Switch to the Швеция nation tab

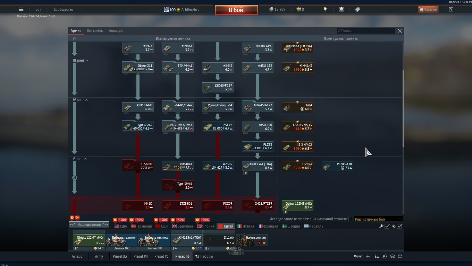point(291,226)
